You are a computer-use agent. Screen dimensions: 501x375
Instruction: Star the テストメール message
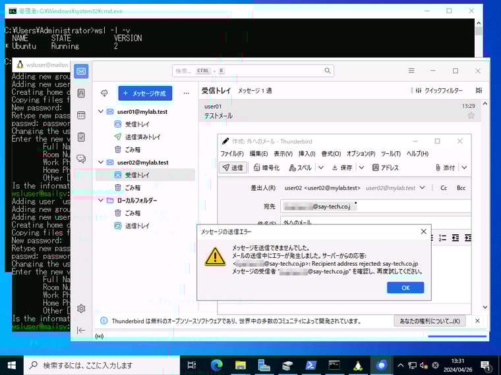click(471, 115)
